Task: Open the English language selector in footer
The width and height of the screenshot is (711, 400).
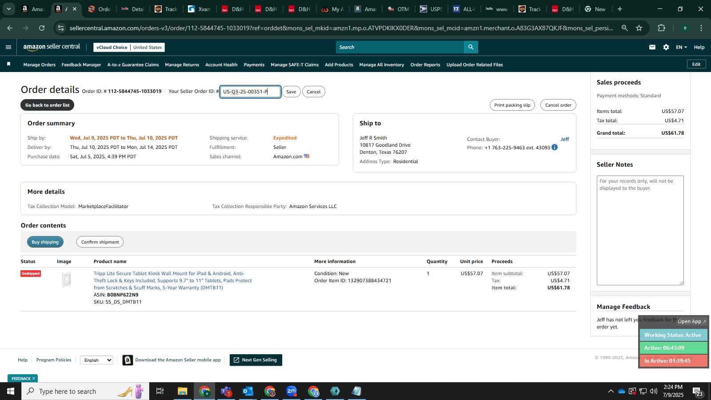Action: tap(97, 360)
